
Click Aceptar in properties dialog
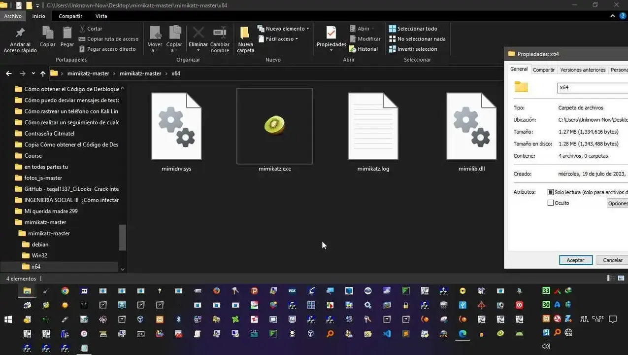pos(575,260)
